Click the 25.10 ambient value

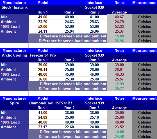tap(94, 117)
